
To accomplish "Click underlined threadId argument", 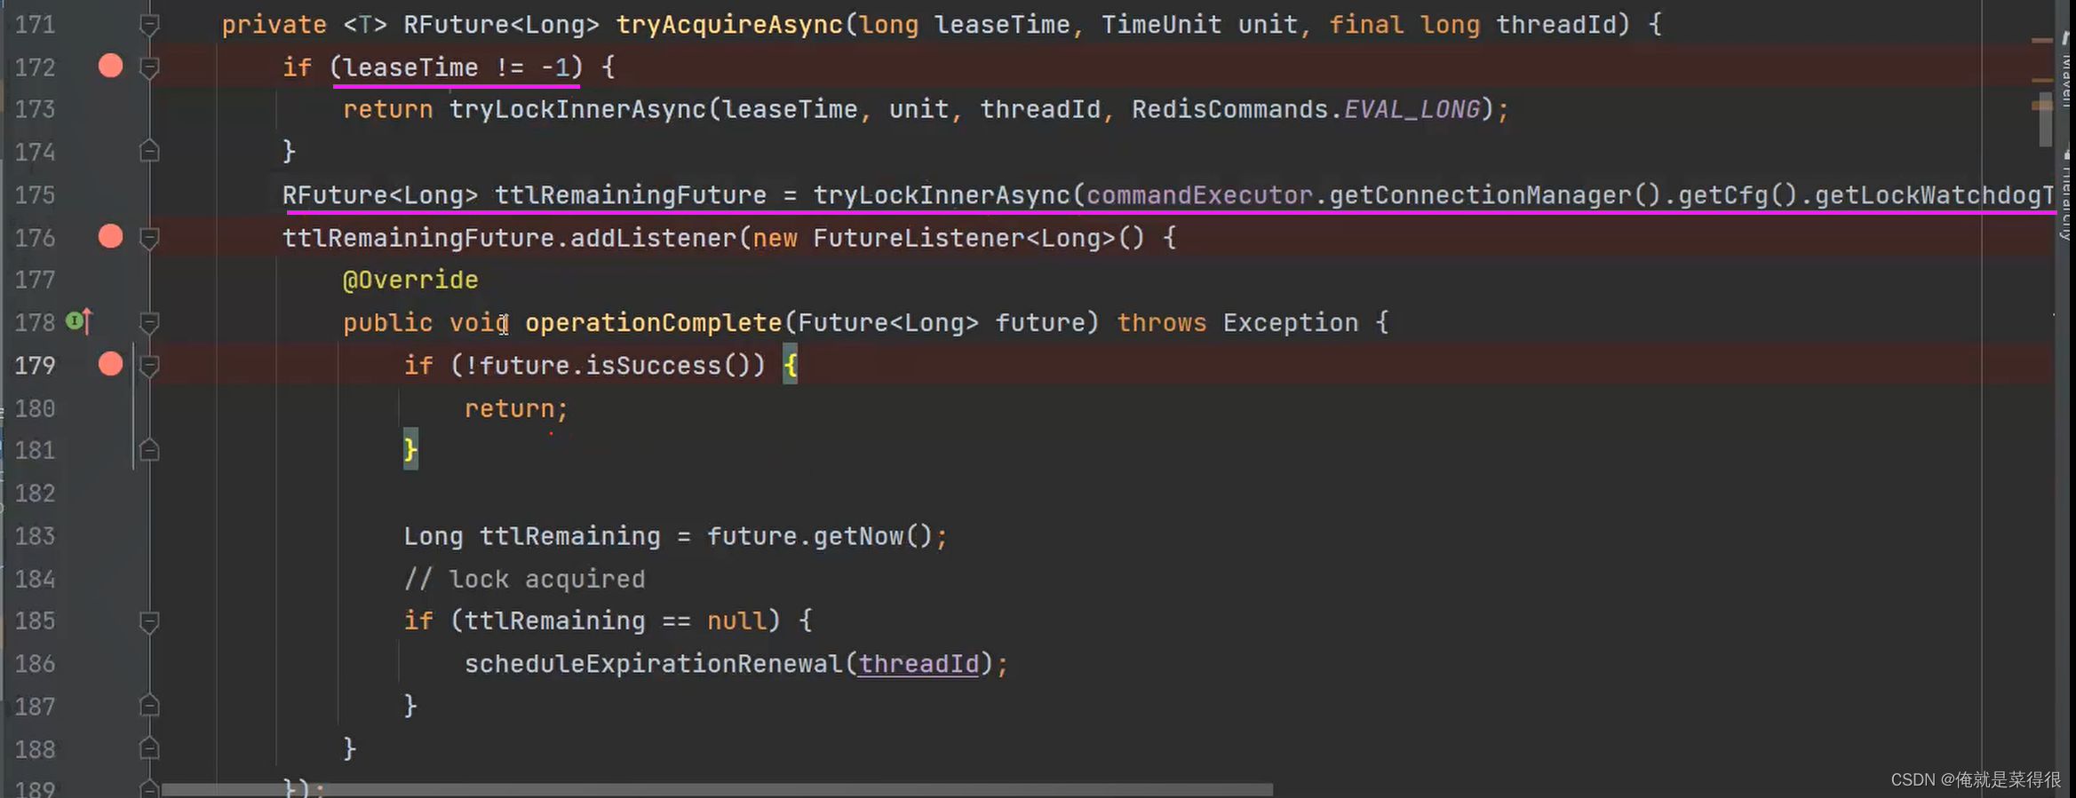I will [919, 664].
